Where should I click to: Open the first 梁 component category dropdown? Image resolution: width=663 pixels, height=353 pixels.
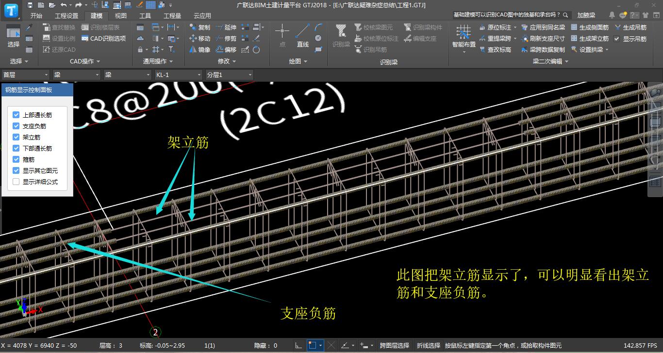pos(76,75)
